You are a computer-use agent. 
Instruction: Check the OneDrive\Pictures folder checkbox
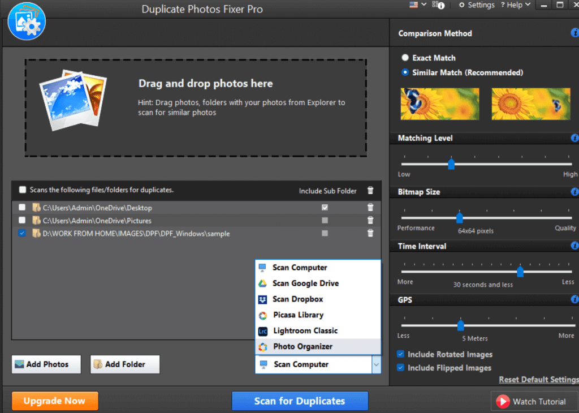coord(22,220)
